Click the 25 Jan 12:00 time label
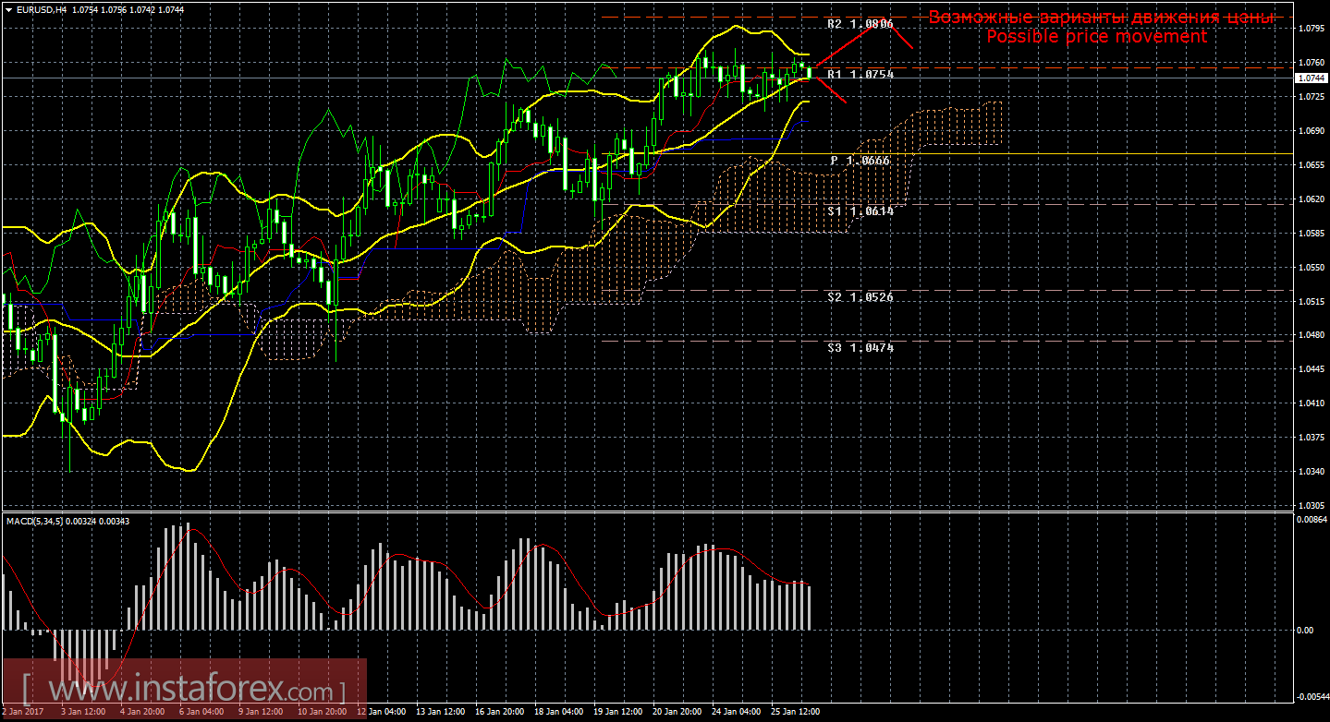 click(796, 712)
